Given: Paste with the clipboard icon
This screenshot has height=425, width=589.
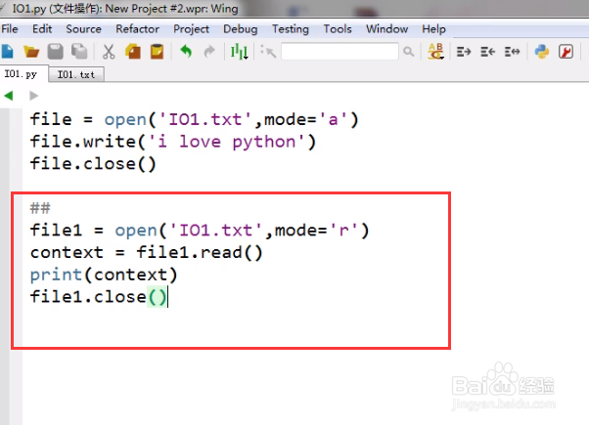Looking at the screenshot, I should 157,52.
